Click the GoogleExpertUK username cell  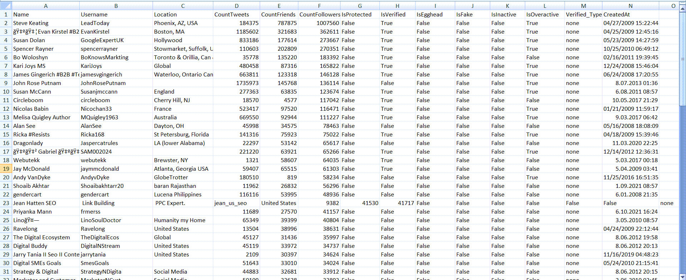[x=116, y=40]
